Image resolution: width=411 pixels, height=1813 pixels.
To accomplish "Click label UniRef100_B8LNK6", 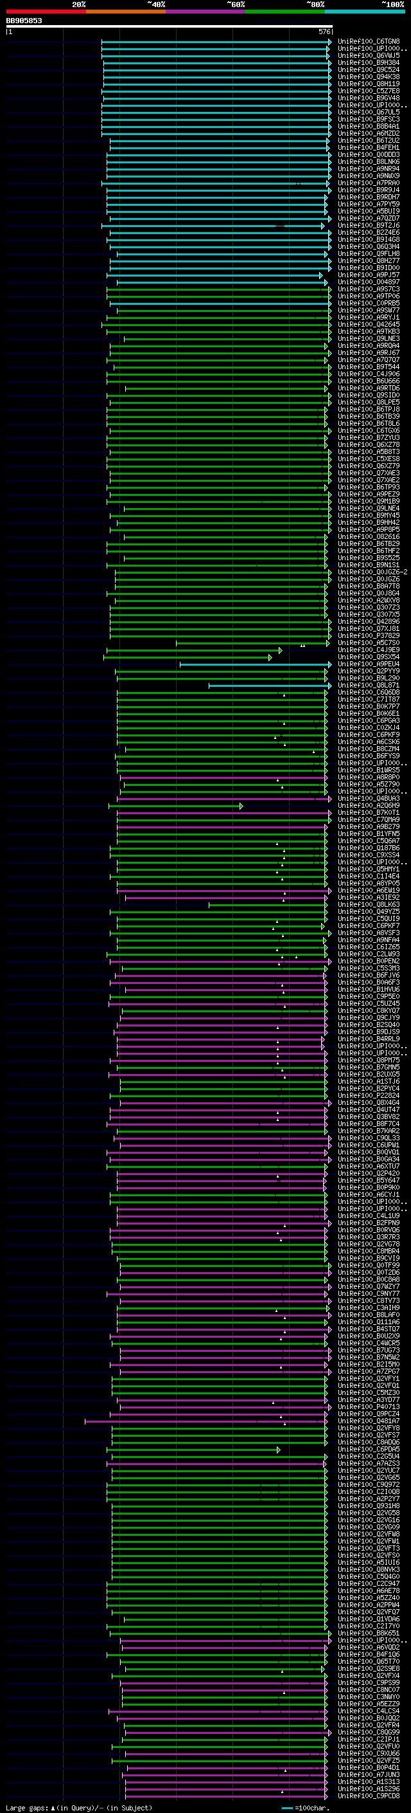I will click(x=369, y=162).
